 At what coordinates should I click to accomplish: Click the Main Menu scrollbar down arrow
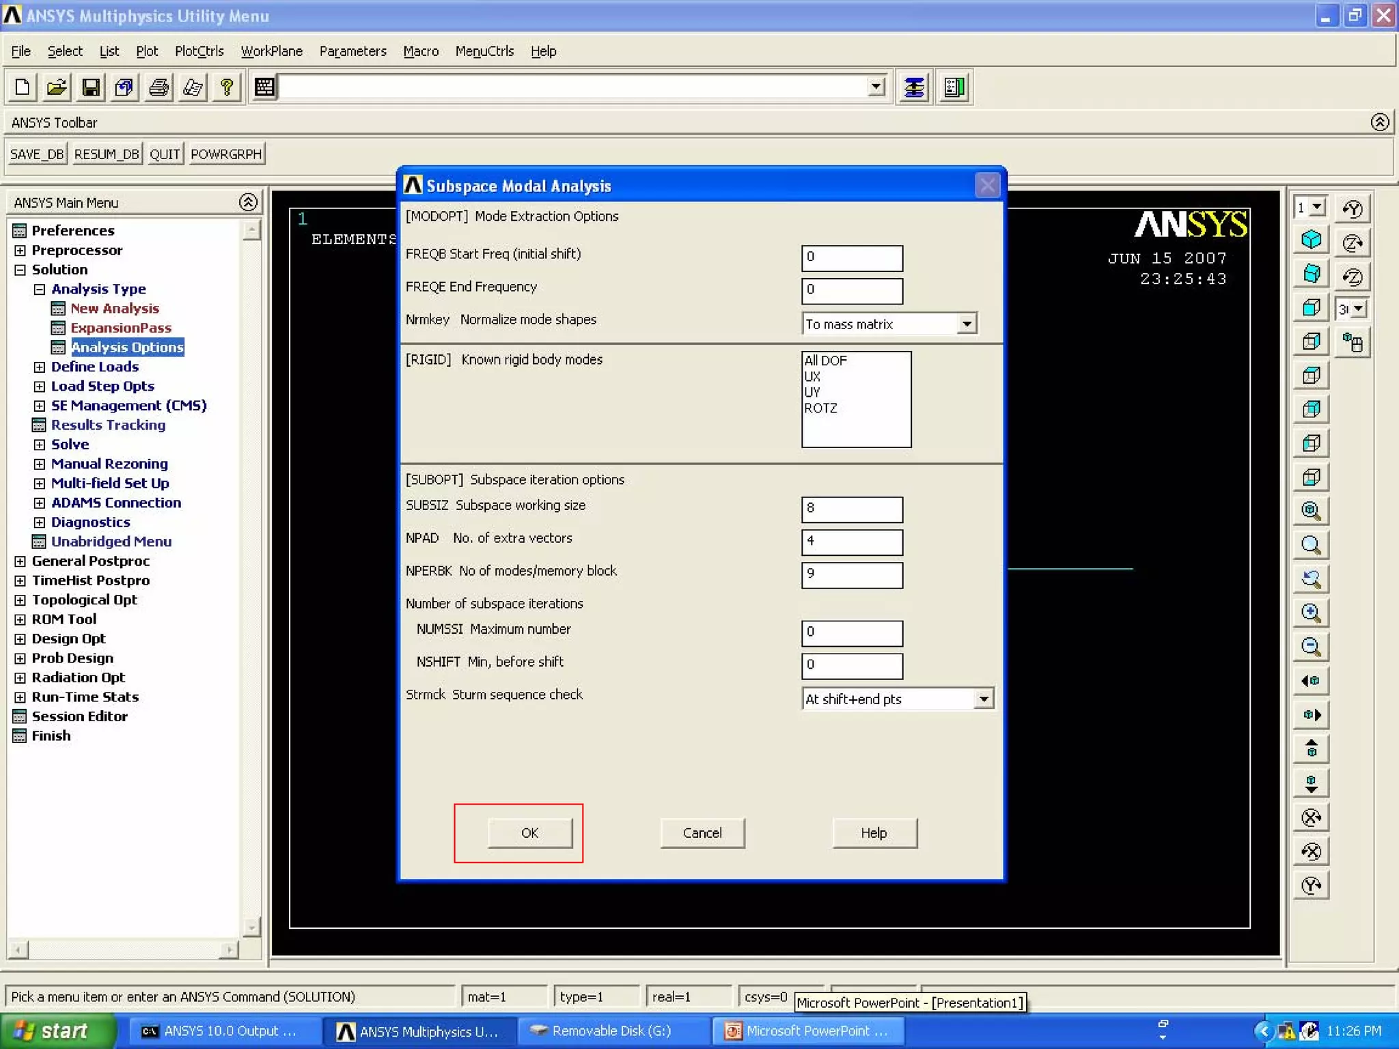click(x=251, y=927)
